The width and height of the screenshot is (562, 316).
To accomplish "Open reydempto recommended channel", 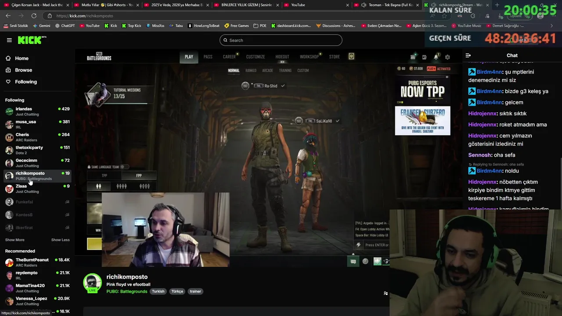I will coord(37,275).
